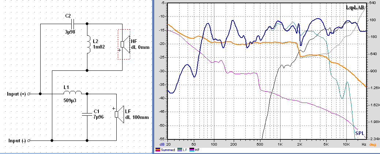
Task: Click the LF legend color swatch
Action: pyautogui.click(x=179, y=150)
